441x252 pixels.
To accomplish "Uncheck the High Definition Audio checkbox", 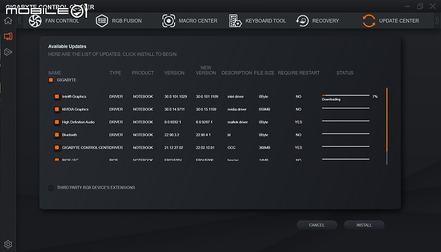I will [57, 122].
